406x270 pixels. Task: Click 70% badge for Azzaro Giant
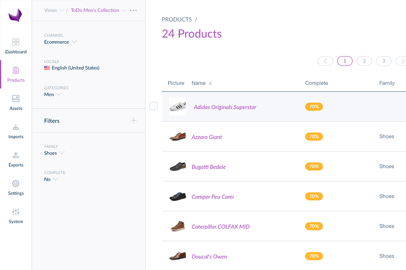point(314,136)
